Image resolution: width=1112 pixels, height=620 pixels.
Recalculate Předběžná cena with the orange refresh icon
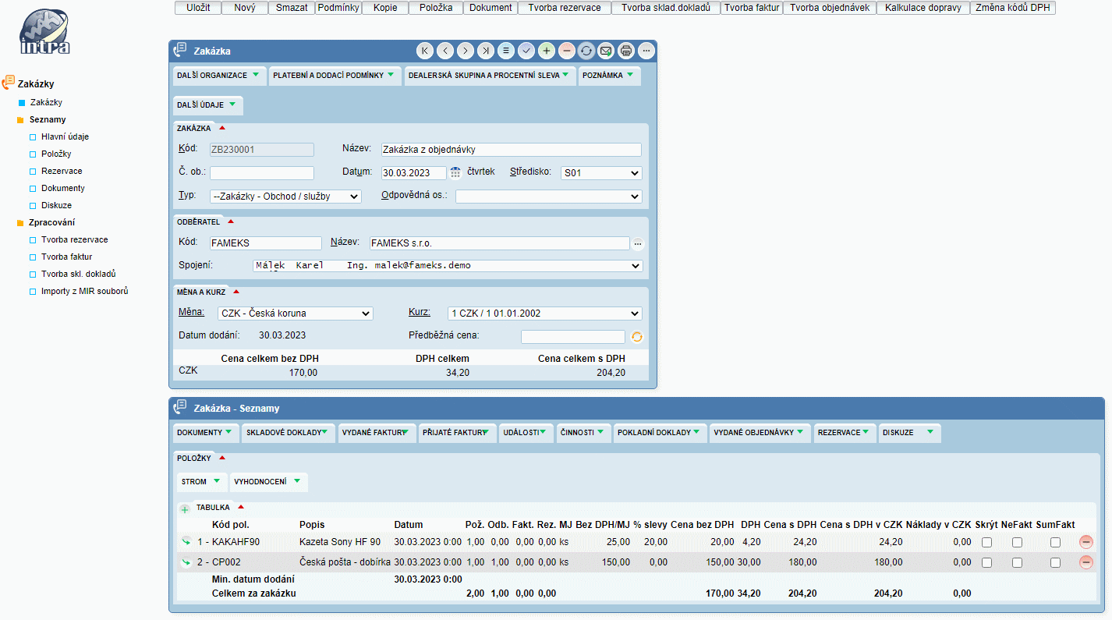(636, 337)
